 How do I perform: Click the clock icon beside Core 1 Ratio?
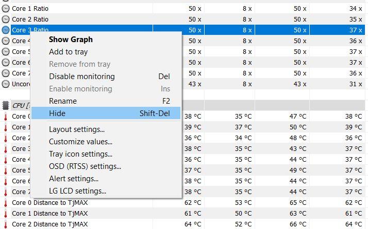pyautogui.click(x=6, y=9)
